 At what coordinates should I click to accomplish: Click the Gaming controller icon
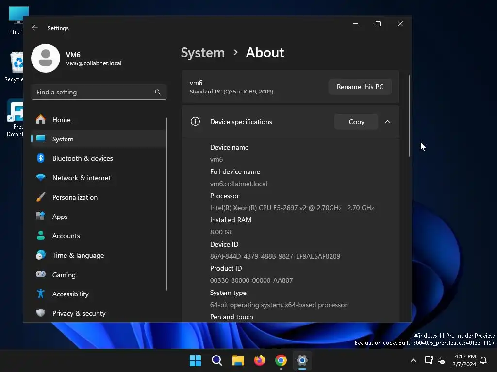(41, 274)
